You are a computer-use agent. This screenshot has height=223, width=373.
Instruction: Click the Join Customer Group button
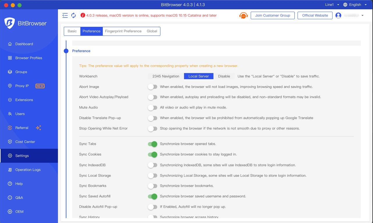coord(273,15)
